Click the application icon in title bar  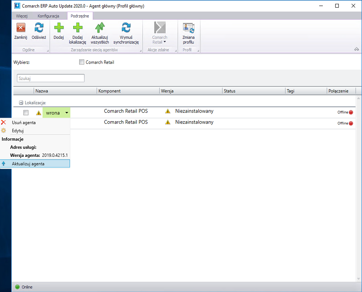click(17, 6)
